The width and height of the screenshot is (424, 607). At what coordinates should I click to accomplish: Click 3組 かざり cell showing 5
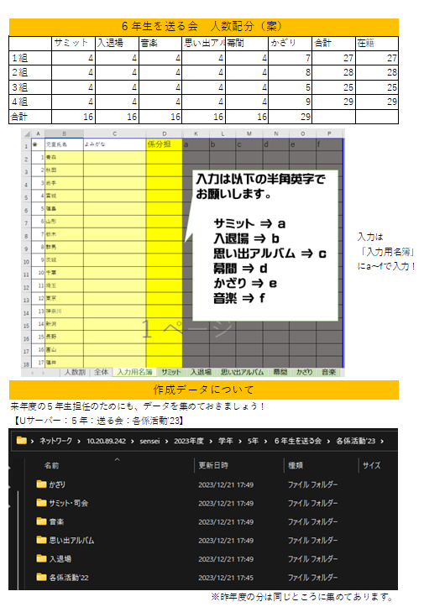[290, 87]
